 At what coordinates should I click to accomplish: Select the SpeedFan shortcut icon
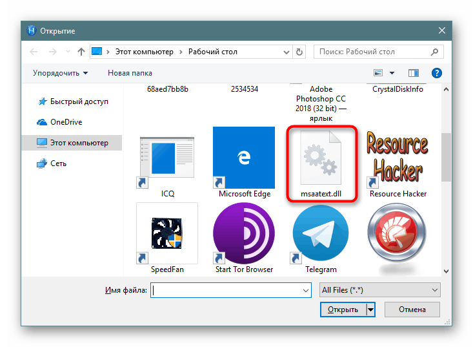click(x=167, y=233)
